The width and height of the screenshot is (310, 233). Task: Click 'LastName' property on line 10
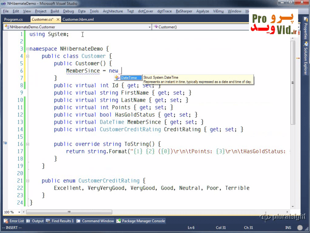(133, 100)
